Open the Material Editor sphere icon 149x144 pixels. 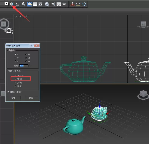[47, 4]
